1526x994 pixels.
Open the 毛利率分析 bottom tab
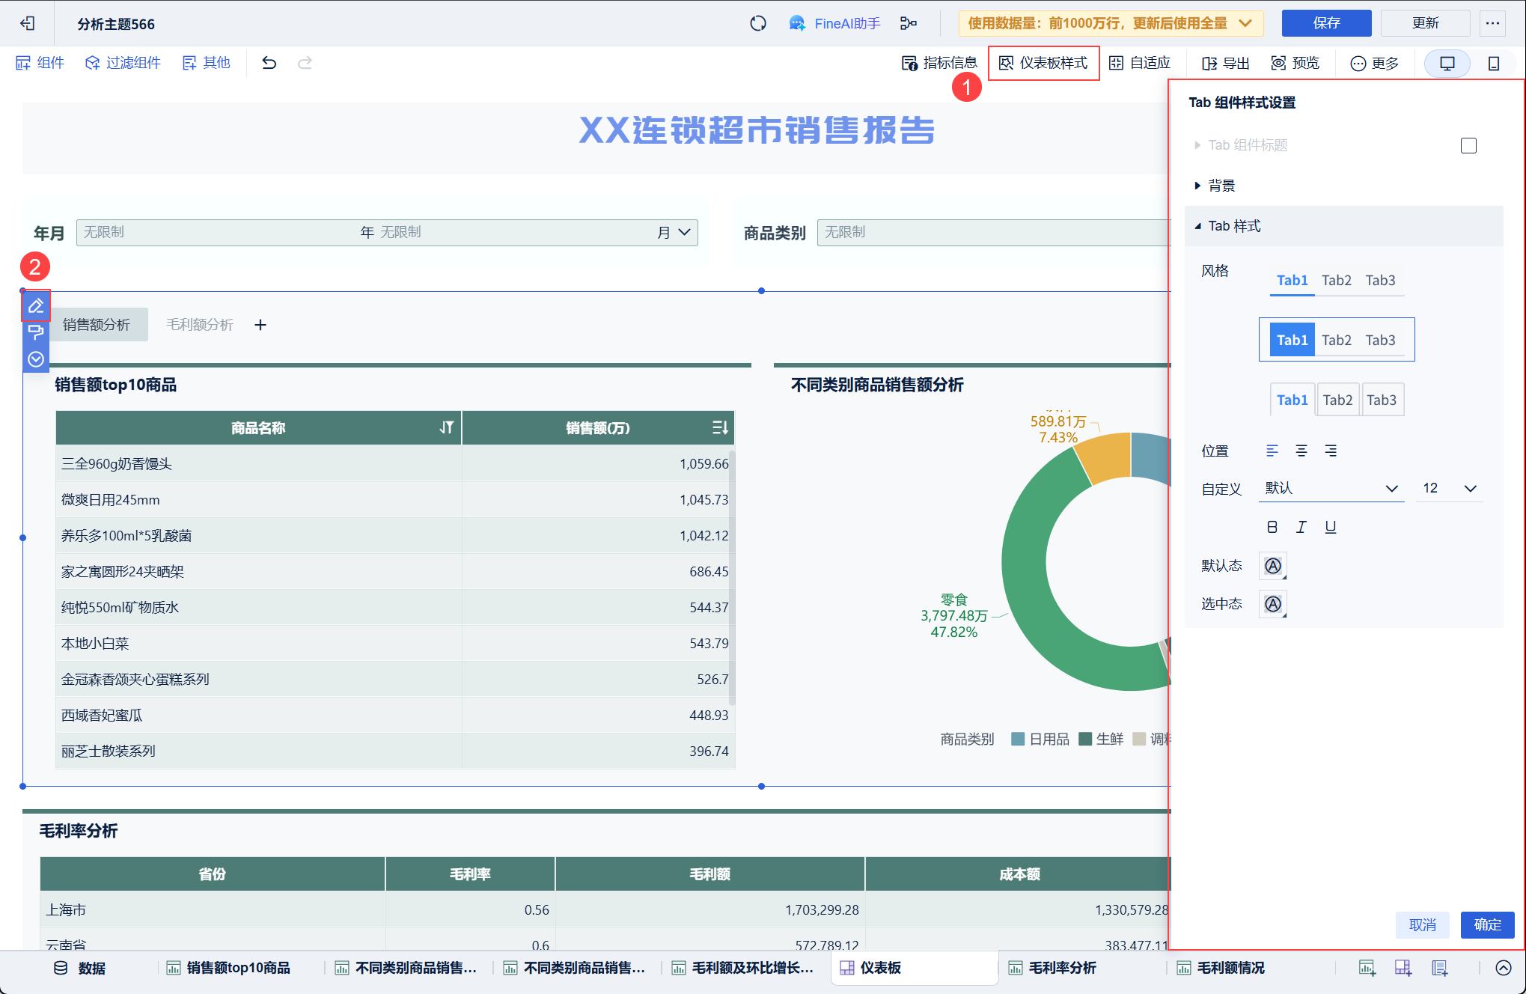(1061, 968)
